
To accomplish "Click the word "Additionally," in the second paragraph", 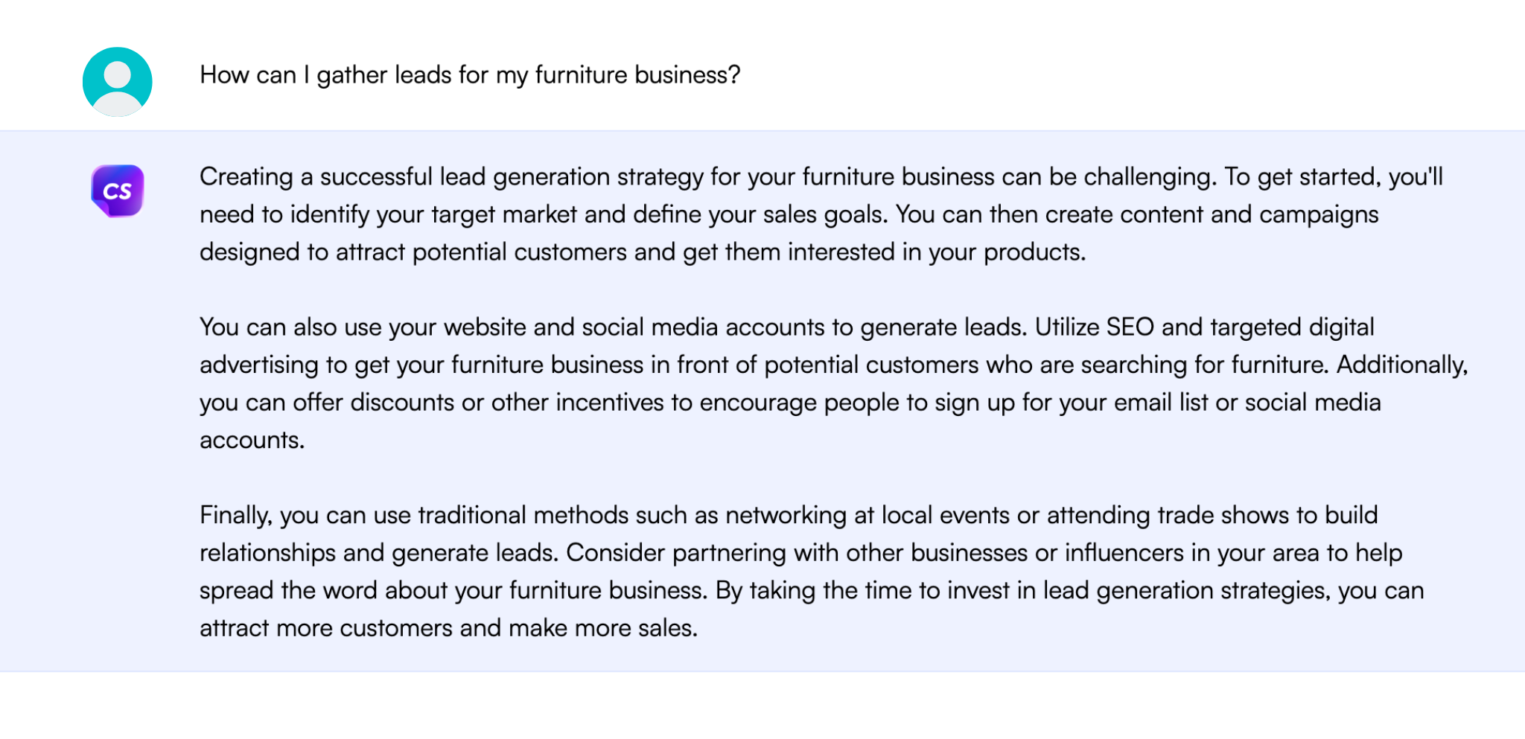I will [x=1402, y=365].
